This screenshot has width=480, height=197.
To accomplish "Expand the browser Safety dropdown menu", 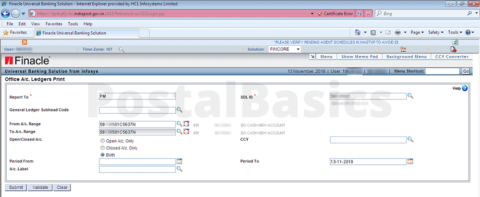I will click(435, 33).
